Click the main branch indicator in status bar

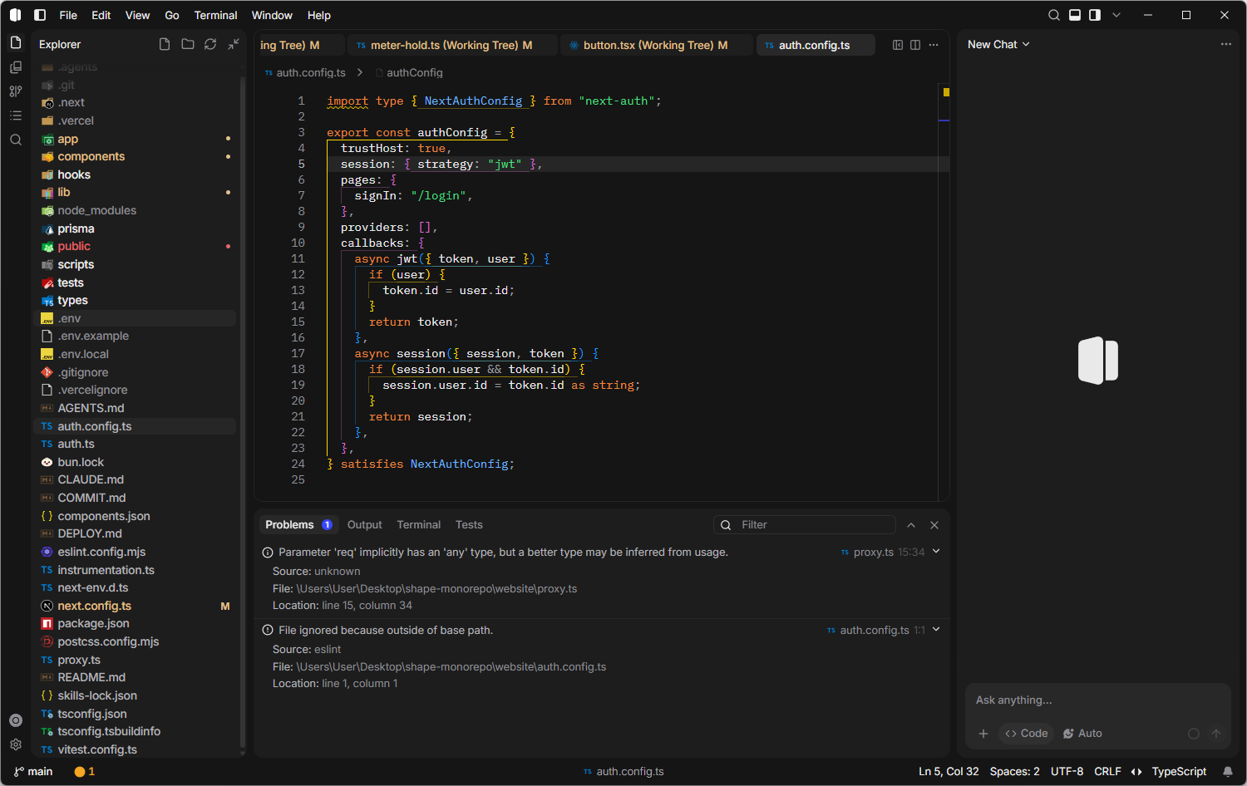(33, 771)
